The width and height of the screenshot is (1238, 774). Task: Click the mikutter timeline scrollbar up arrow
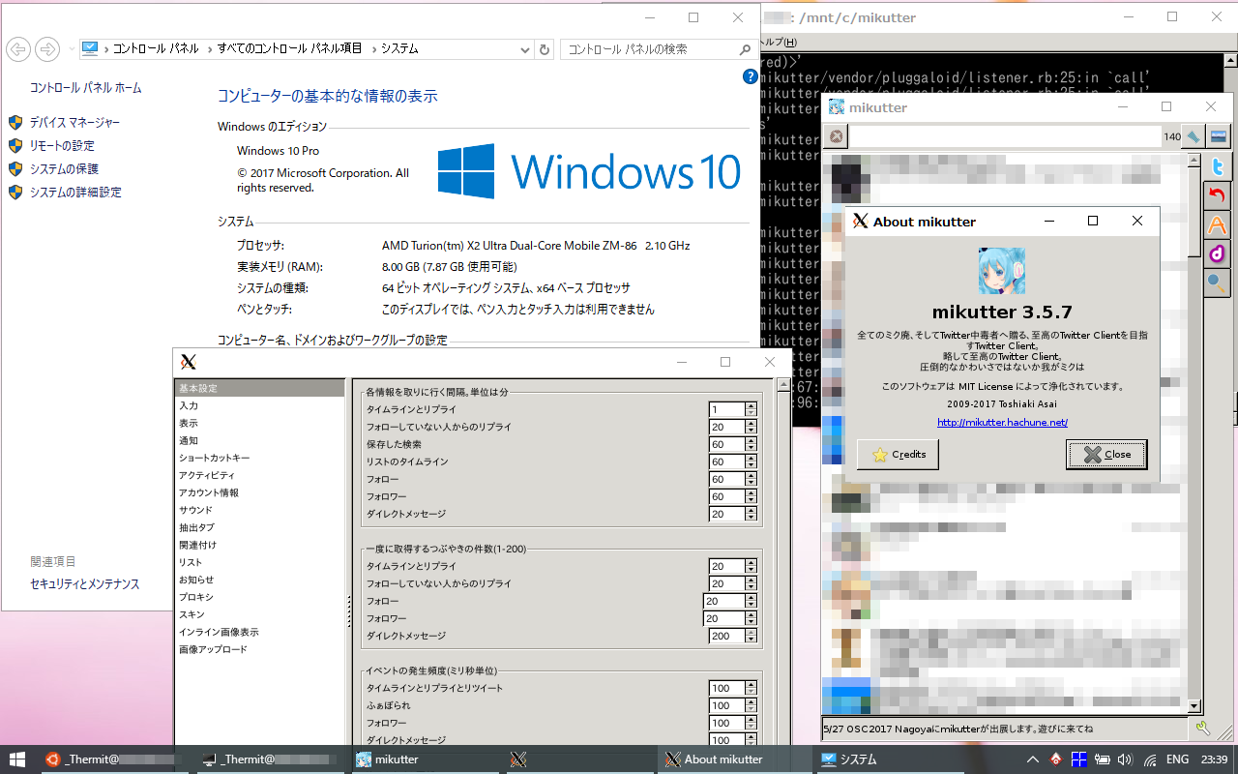click(x=1194, y=160)
